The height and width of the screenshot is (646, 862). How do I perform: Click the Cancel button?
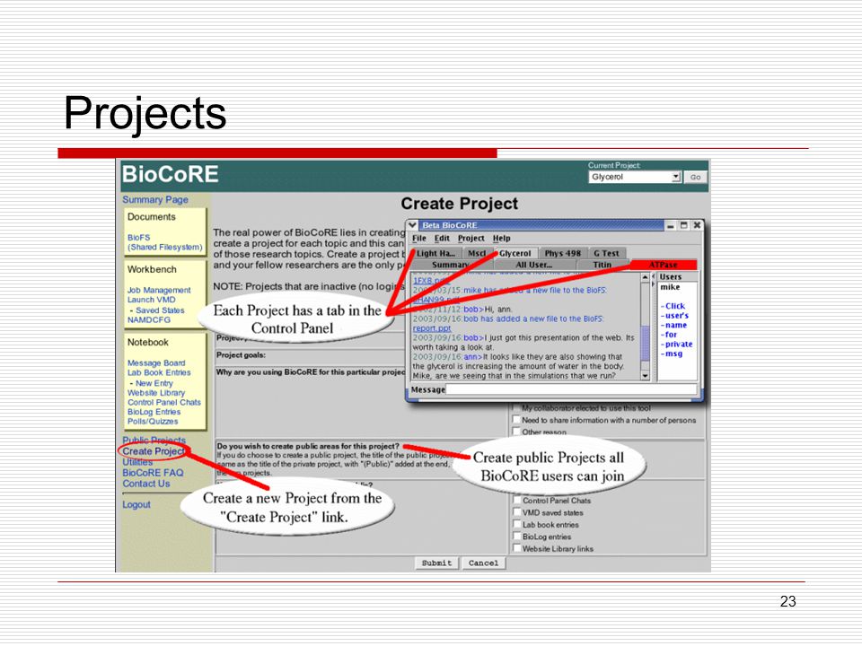[483, 563]
